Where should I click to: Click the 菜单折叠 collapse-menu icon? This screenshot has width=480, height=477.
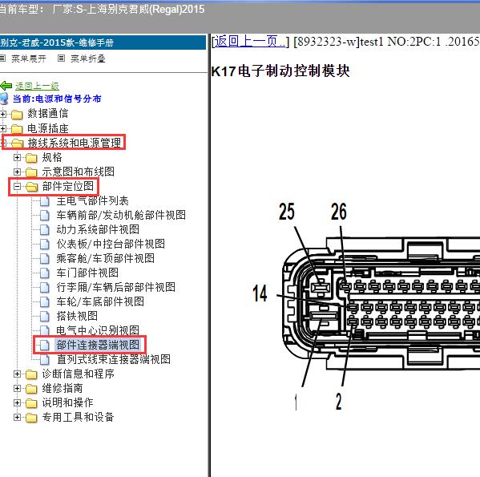pos(61,58)
